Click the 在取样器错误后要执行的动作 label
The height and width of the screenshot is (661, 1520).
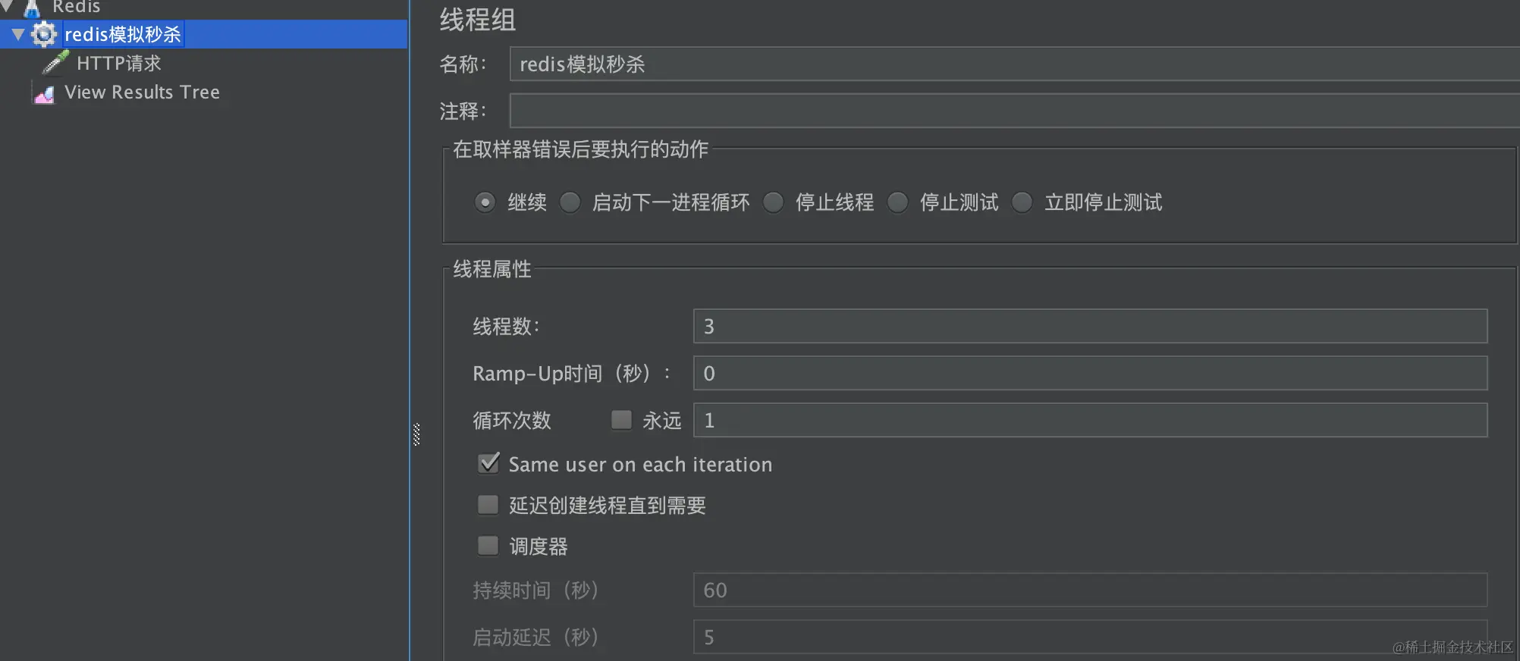(x=580, y=149)
